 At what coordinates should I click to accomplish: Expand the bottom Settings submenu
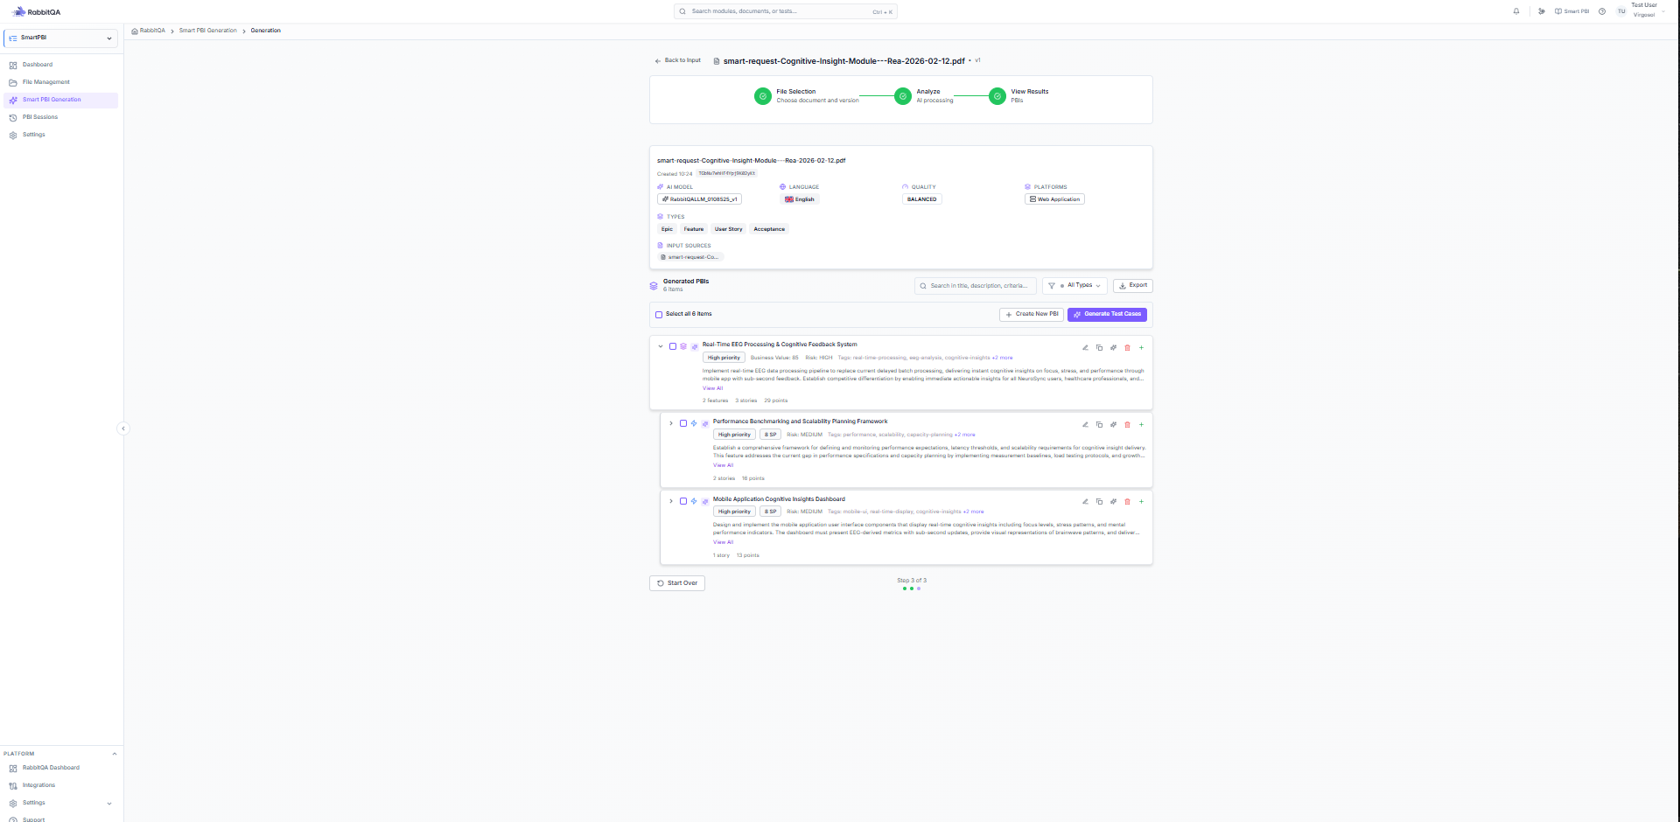coord(109,804)
